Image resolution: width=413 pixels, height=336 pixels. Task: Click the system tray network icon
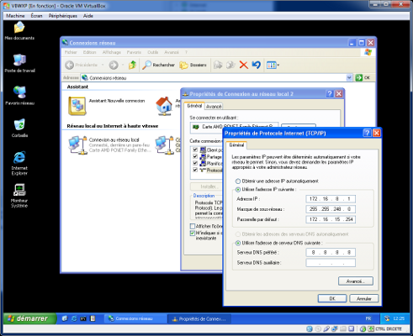pos(387,318)
